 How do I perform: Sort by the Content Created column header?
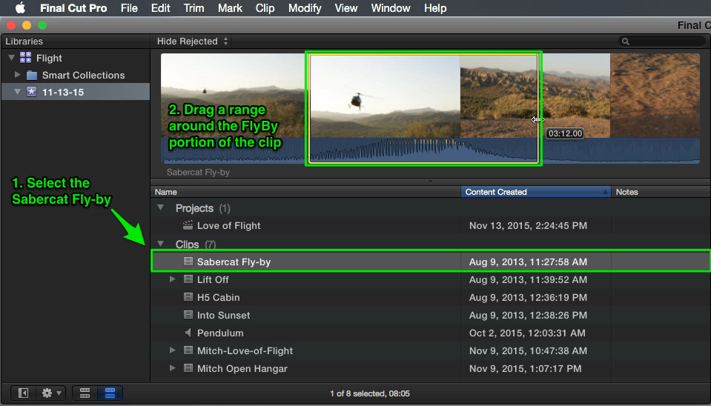(536, 192)
